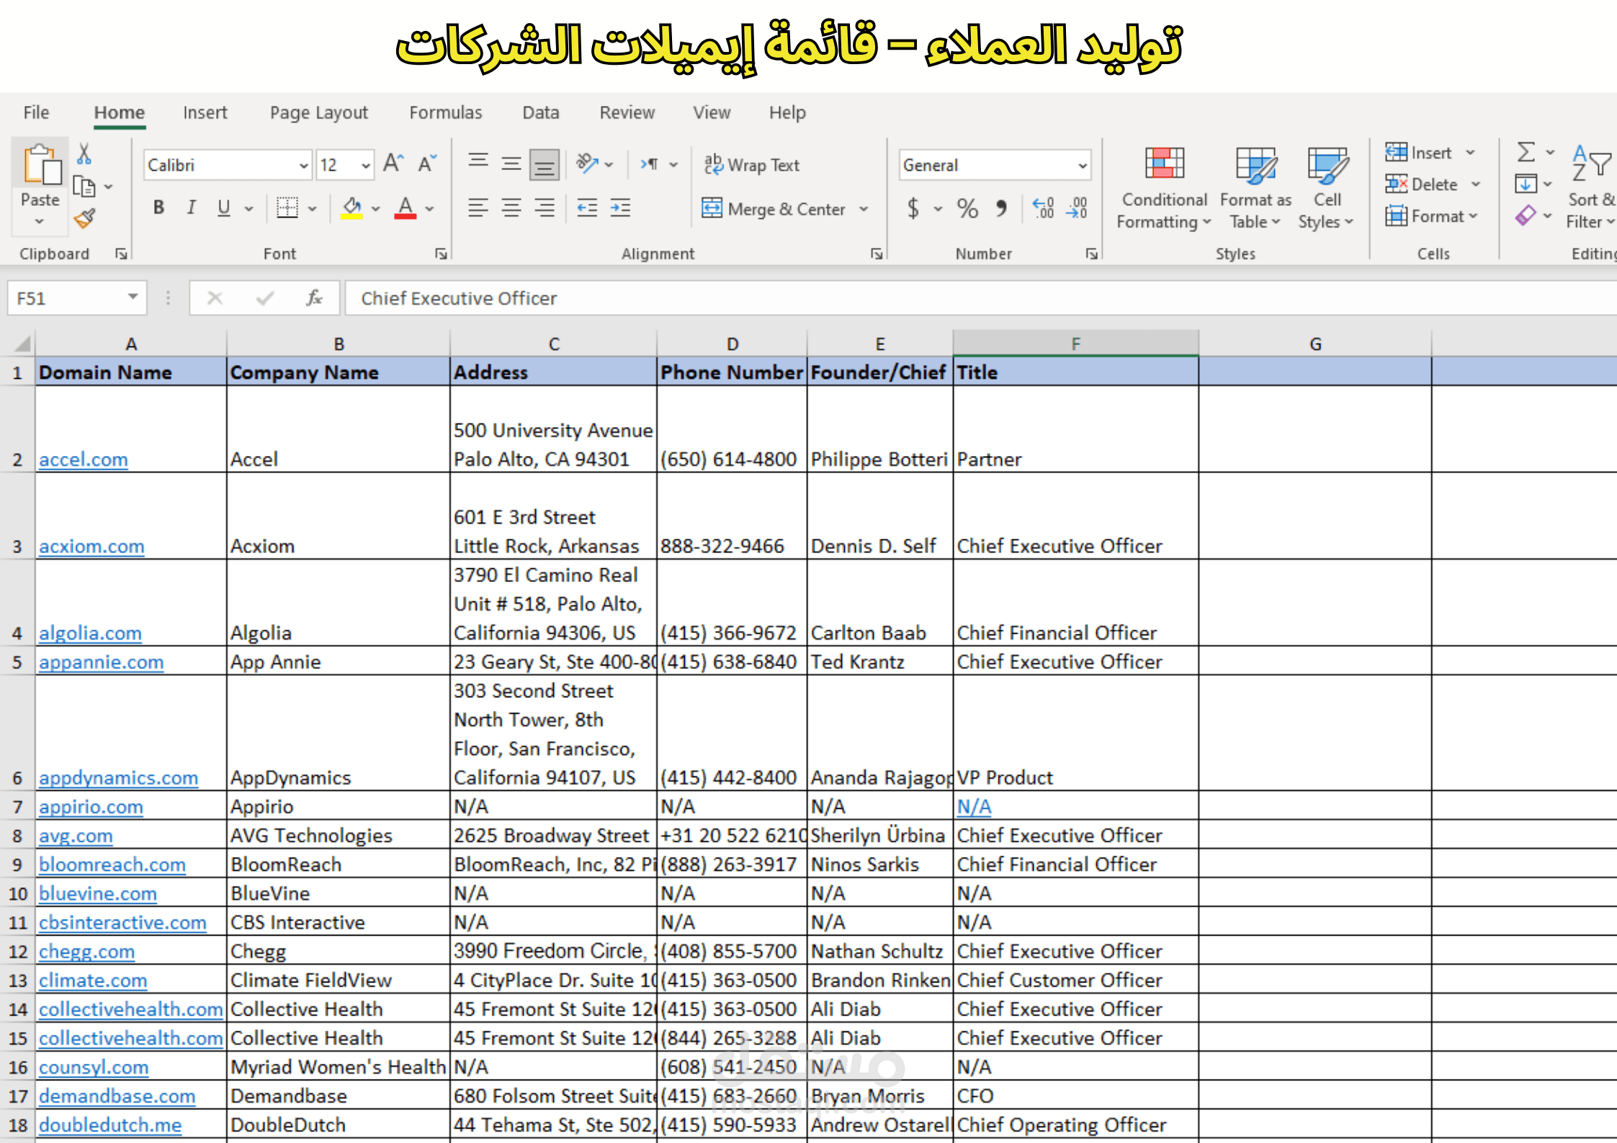Select the Format Painter brush
The width and height of the screenshot is (1617, 1143).
(x=84, y=218)
